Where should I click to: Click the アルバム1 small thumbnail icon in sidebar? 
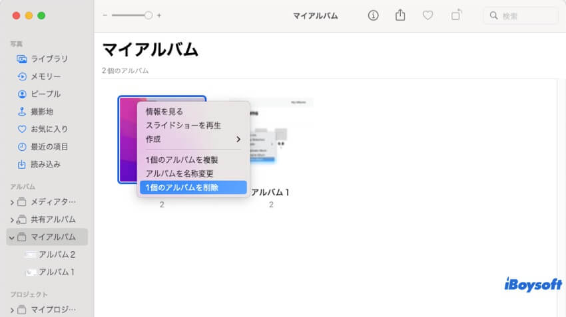point(31,272)
